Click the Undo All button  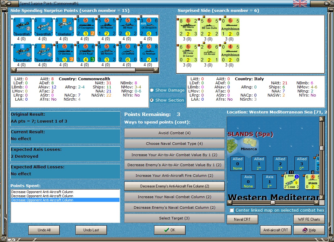[44, 230]
